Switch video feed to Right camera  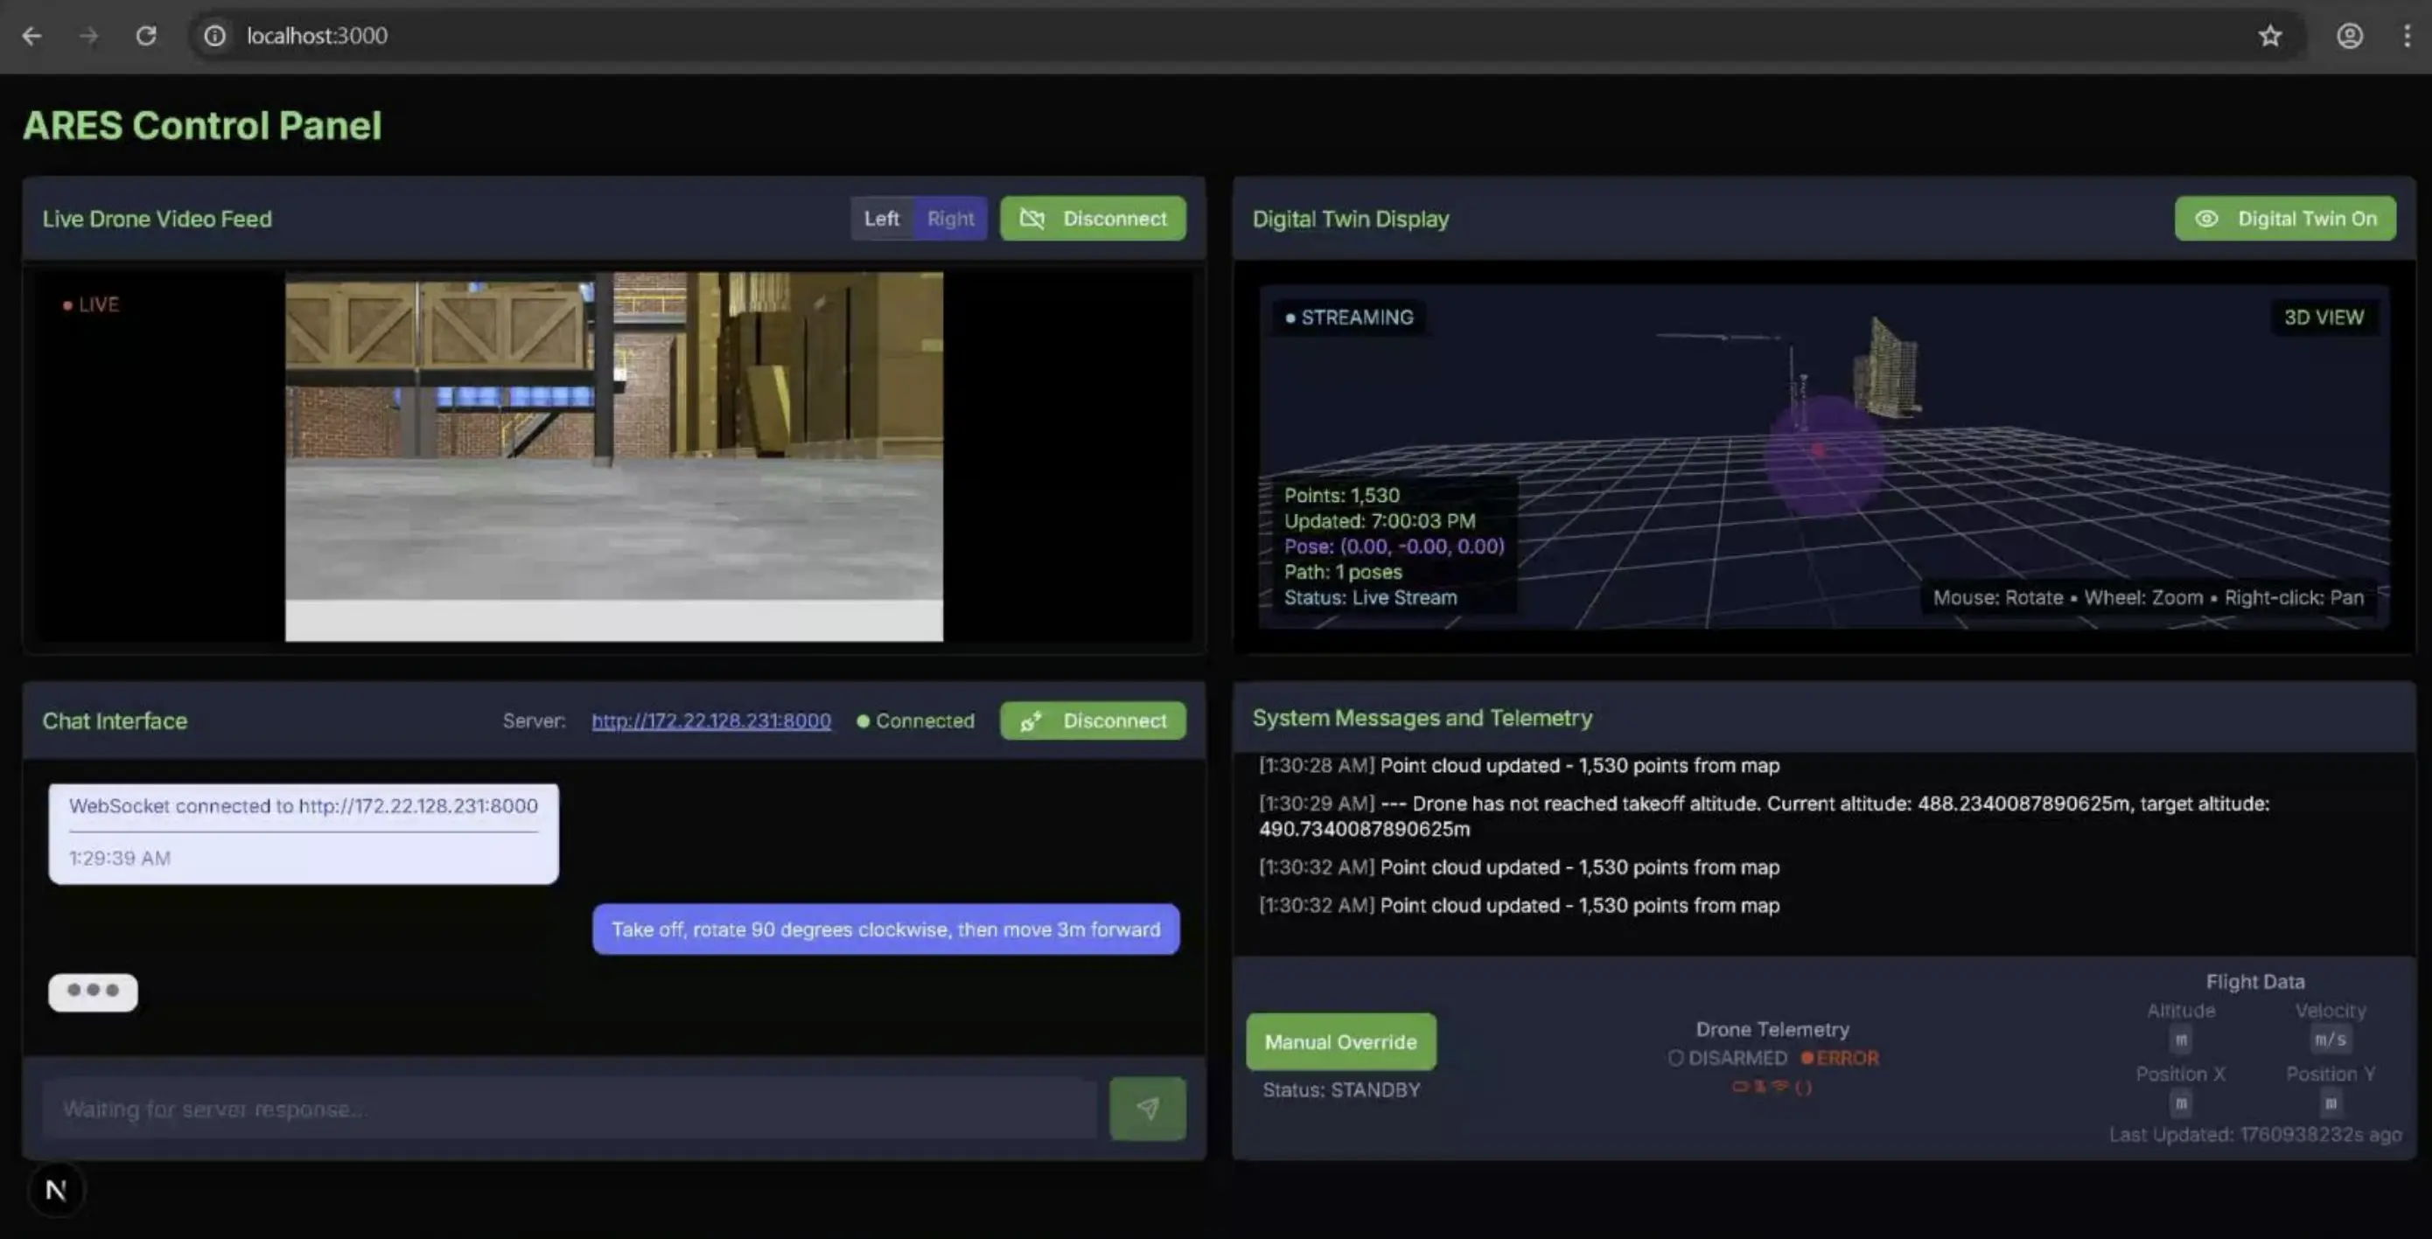point(950,218)
